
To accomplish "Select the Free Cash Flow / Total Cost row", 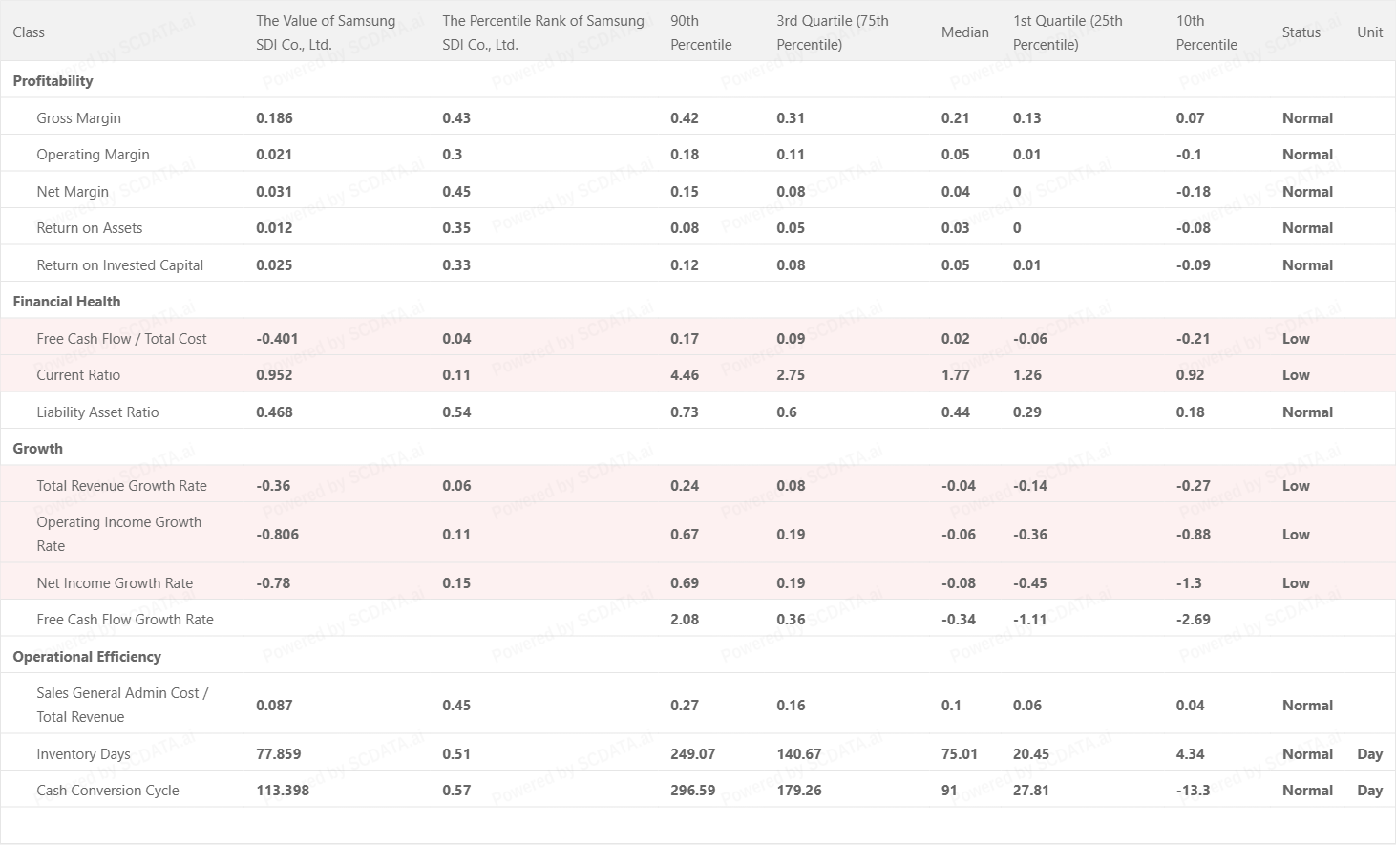I will (121, 339).
